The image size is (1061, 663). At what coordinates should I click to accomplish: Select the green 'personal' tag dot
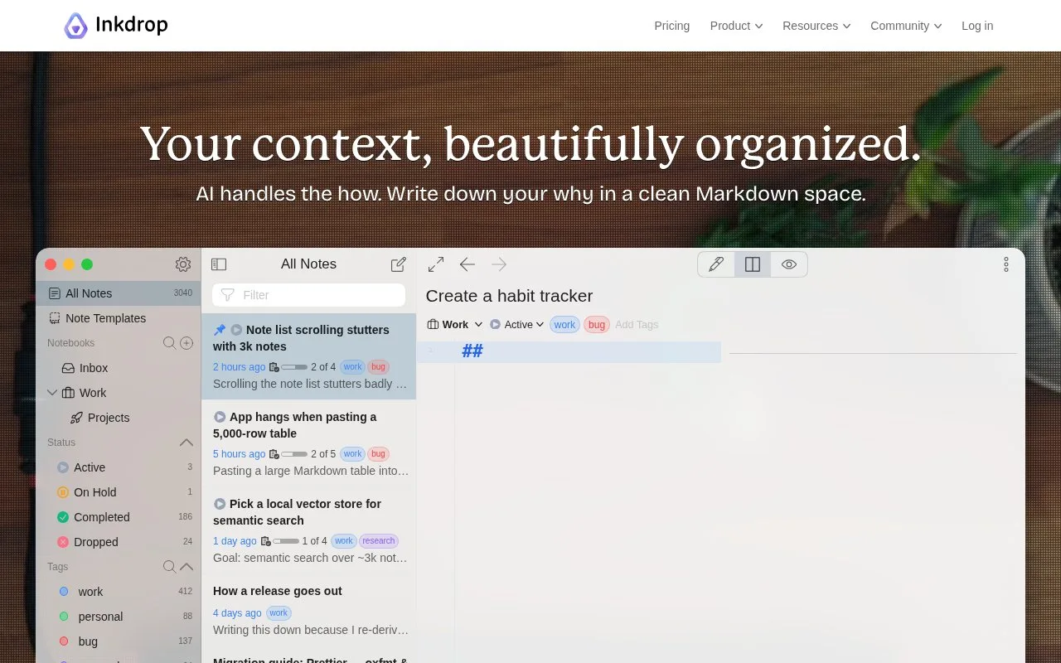click(64, 617)
